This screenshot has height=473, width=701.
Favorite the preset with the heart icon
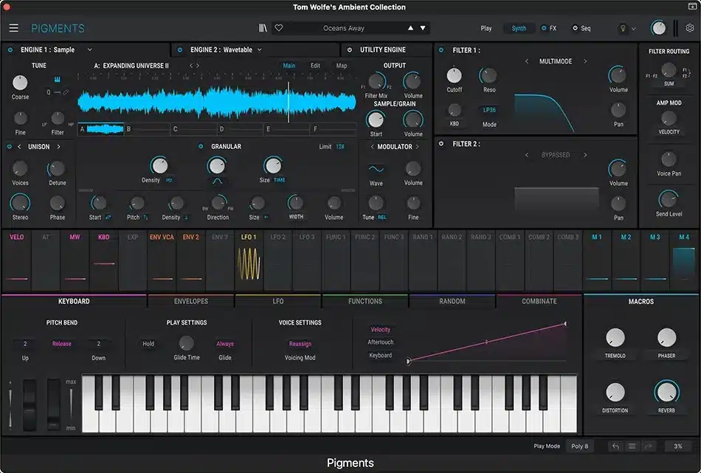click(278, 28)
